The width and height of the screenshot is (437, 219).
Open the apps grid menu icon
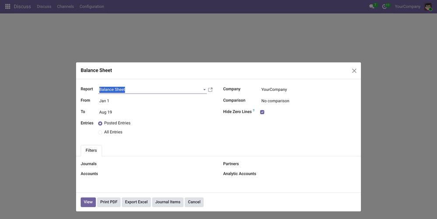coord(8,7)
